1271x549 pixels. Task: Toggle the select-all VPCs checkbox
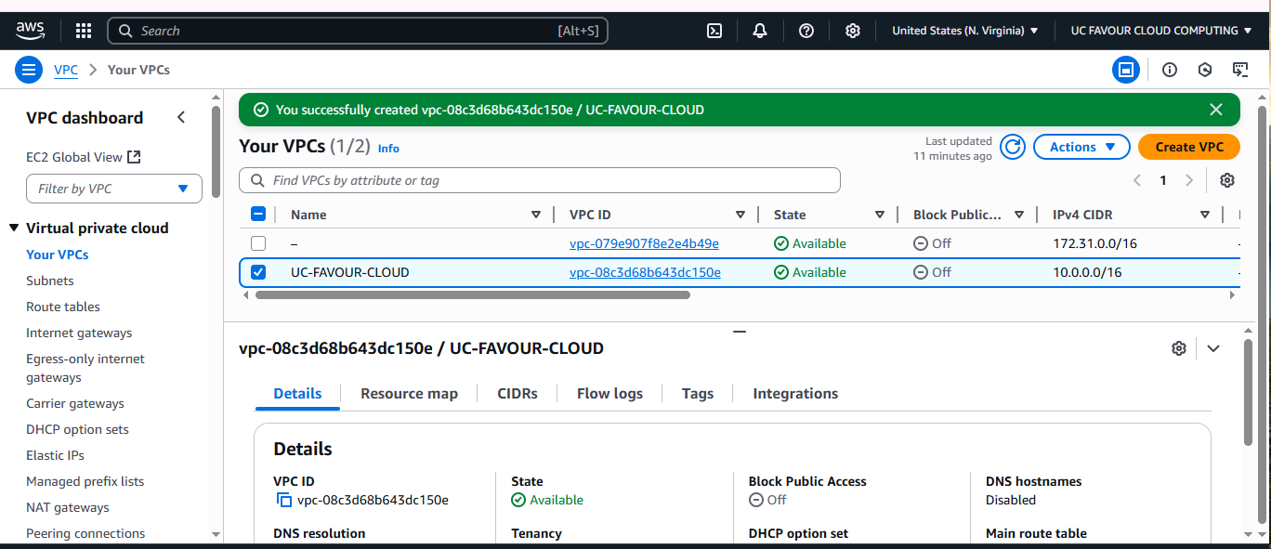click(258, 215)
